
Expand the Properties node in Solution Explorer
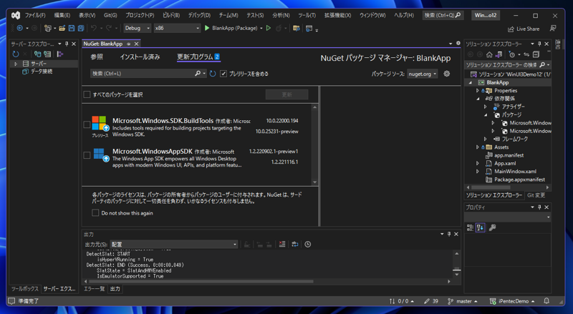coord(477,91)
